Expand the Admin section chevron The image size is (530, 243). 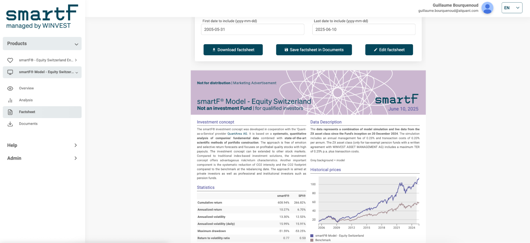pyautogui.click(x=76, y=158)
